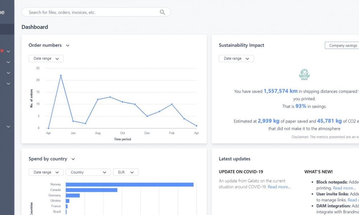Open Date range dropdown under Spend by country
This screenshot has width=359, height=215.
[x=46, y=172]
